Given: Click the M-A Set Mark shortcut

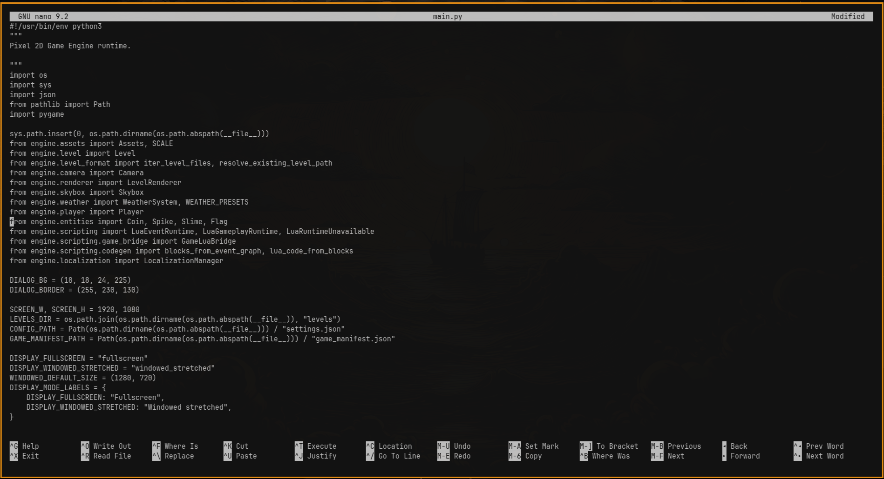Looking at the screenshot, I should click(x=534, y=446).
